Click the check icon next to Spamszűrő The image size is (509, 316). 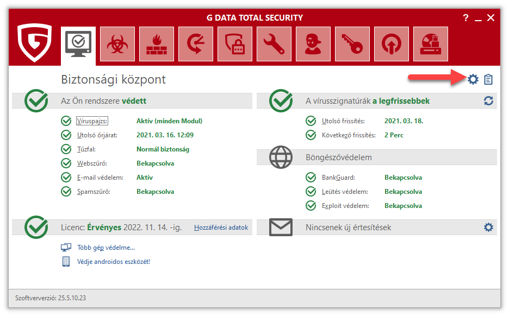(66, 192)
